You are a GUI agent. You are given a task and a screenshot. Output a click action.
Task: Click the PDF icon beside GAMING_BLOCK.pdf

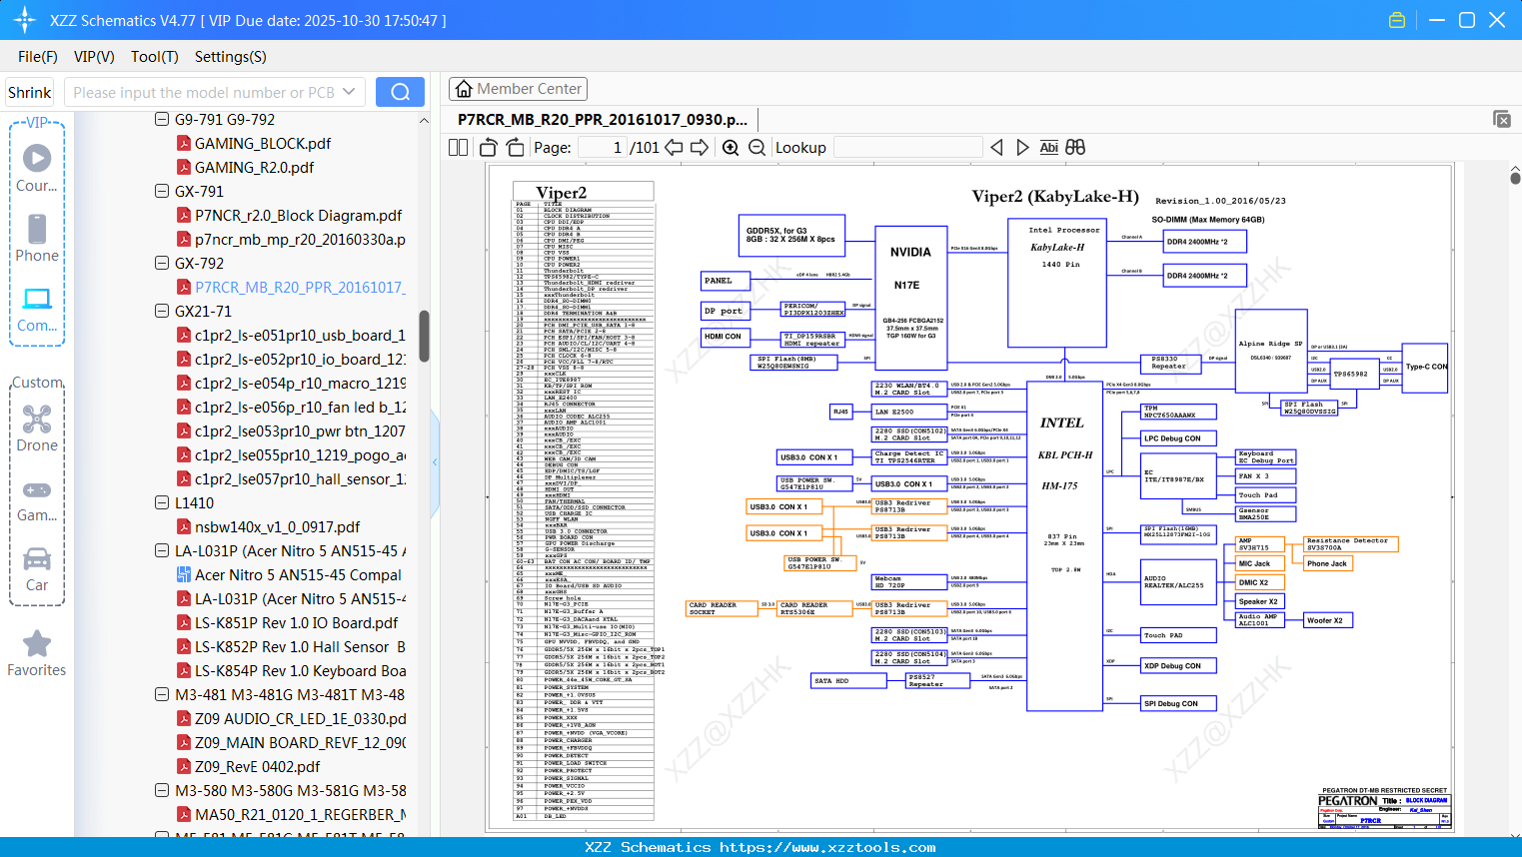pyautogui.click(x=184, y=143)
